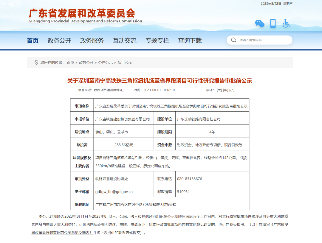The width and height of the screenshot is (322, 243).
Task: Open the 政务公开 navigation menu
Action: (x=59, y=40)
